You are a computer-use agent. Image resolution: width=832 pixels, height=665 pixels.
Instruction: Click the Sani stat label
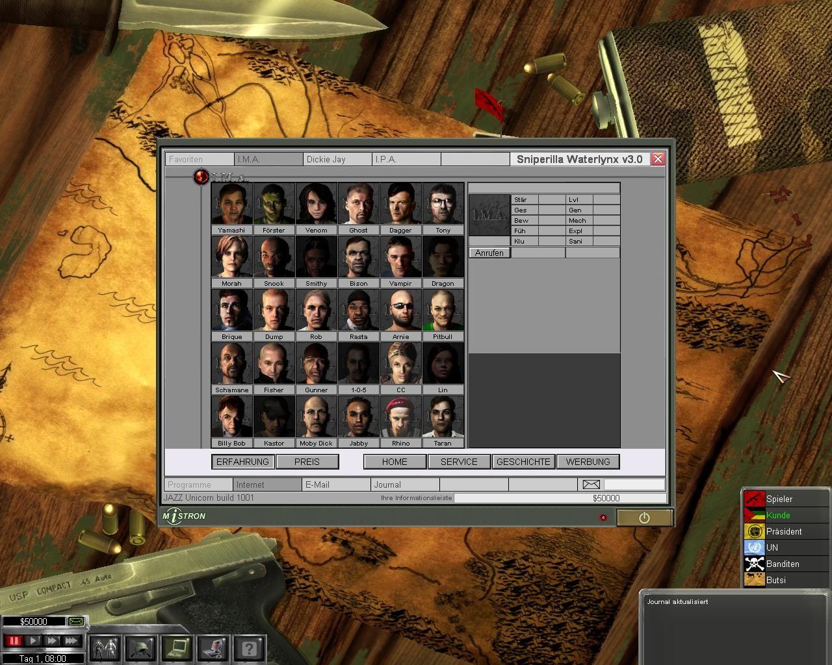point(576,242)
